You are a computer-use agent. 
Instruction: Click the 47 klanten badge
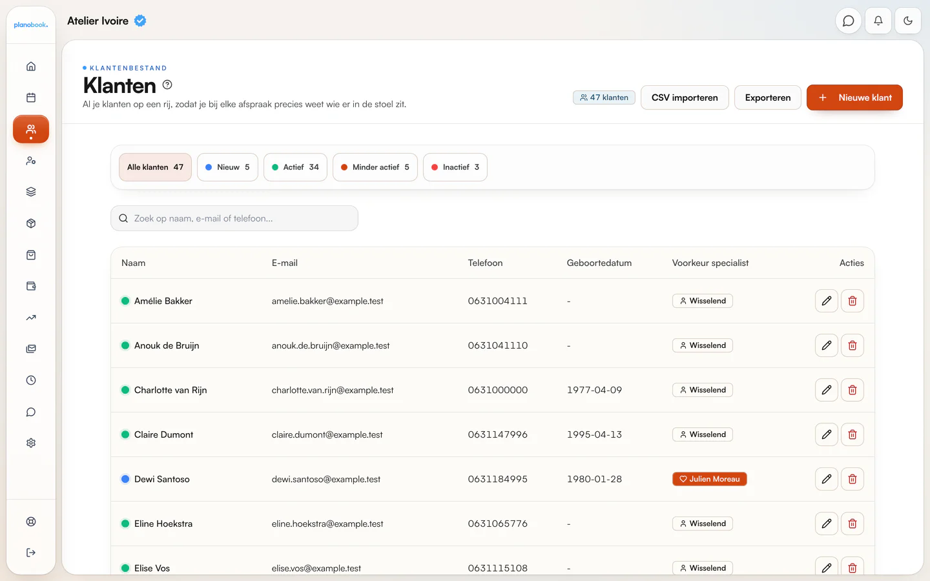pyautogui.click(x=604, y=97)
